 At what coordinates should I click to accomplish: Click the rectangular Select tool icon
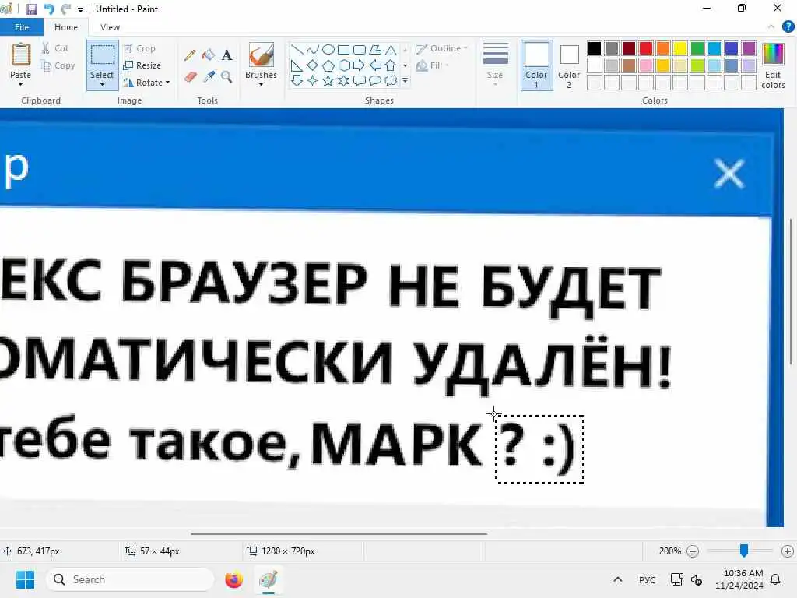coord(102,55)
